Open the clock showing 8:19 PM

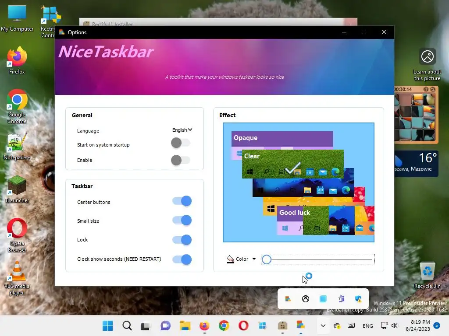418,325
